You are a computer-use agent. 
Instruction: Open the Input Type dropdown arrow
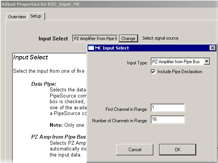click(207, 61)
